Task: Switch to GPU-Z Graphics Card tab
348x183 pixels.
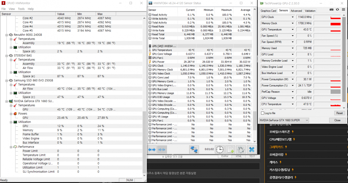Action: point(268,11)
